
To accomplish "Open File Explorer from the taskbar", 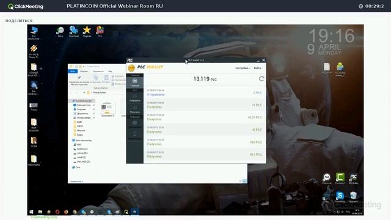I will [40, 212].
